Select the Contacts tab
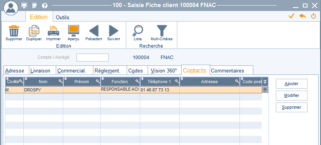The width and height of the screenshot is (321, 145). click(196, 70)
